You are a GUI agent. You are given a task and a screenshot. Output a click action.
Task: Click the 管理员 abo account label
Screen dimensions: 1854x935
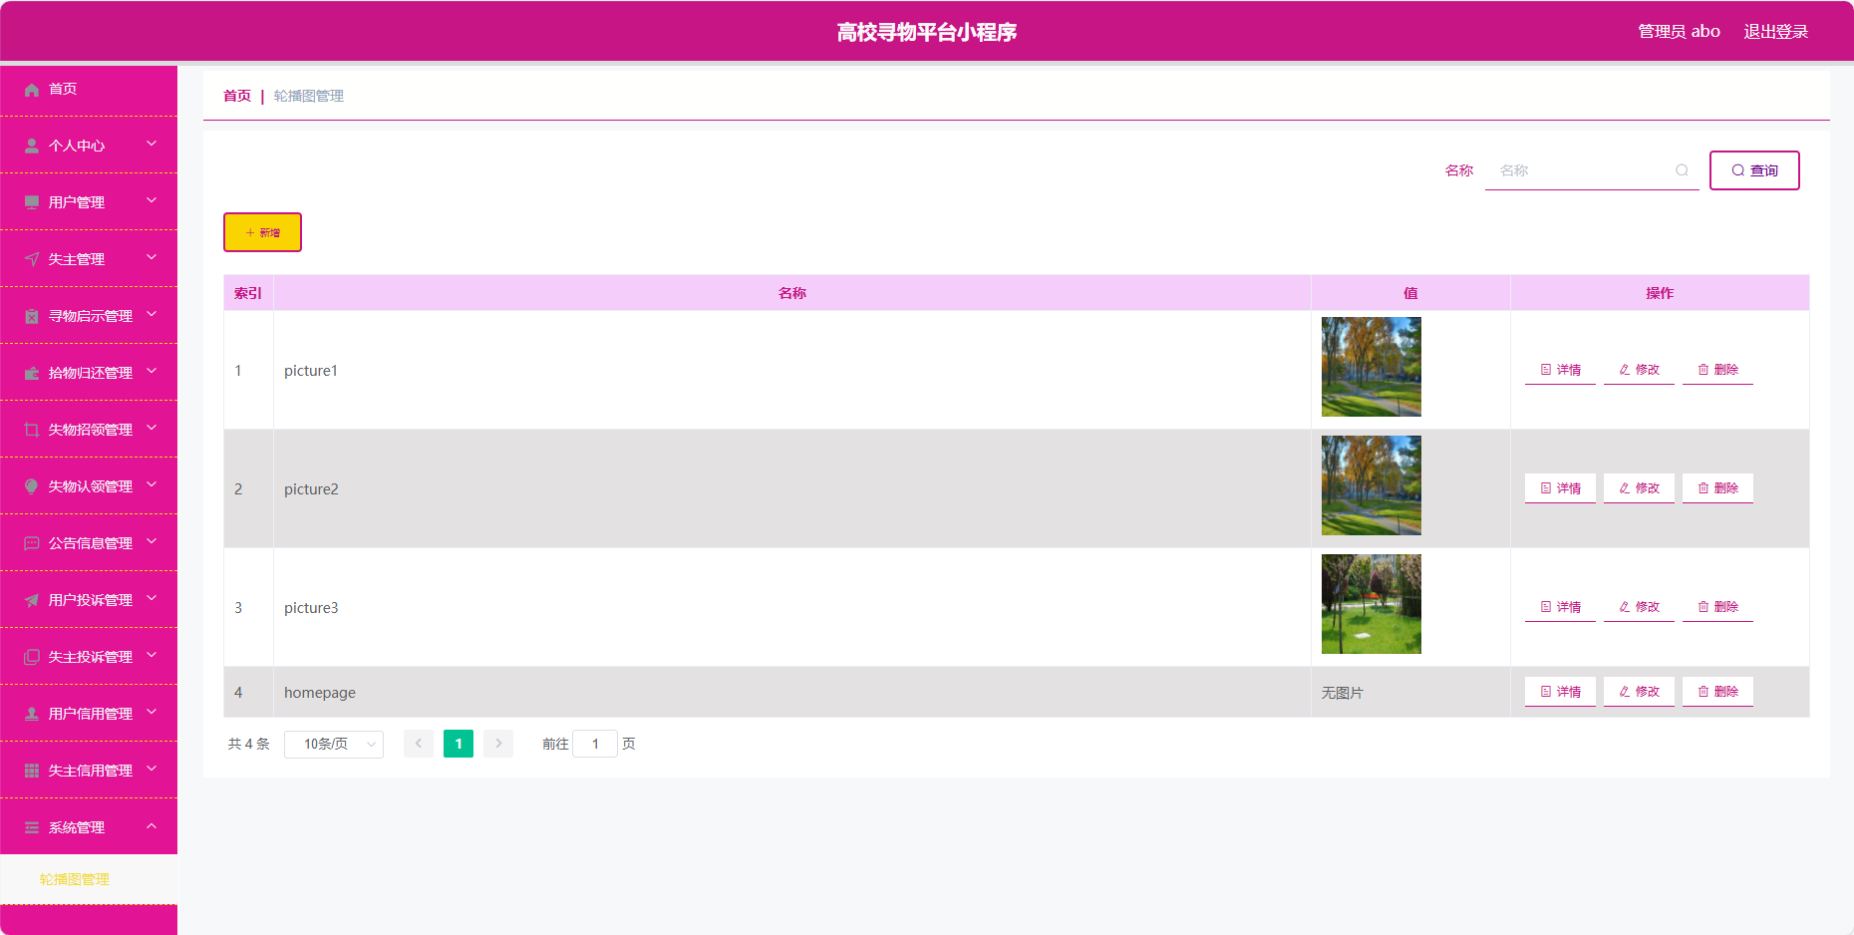[1679, 32]
